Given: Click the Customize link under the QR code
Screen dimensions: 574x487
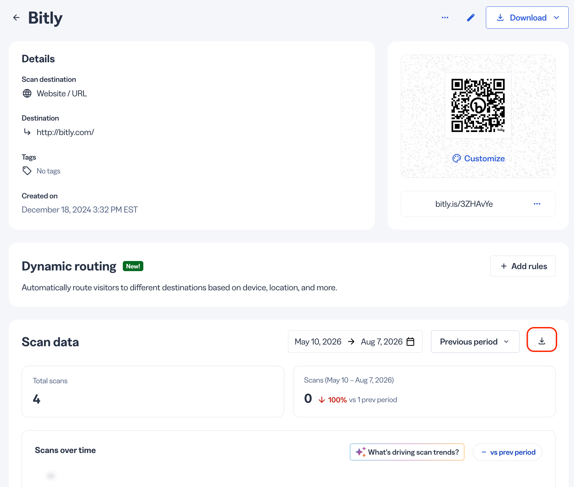Looking at the screenshot, I should pyautogui.click(x=478, y=159).
